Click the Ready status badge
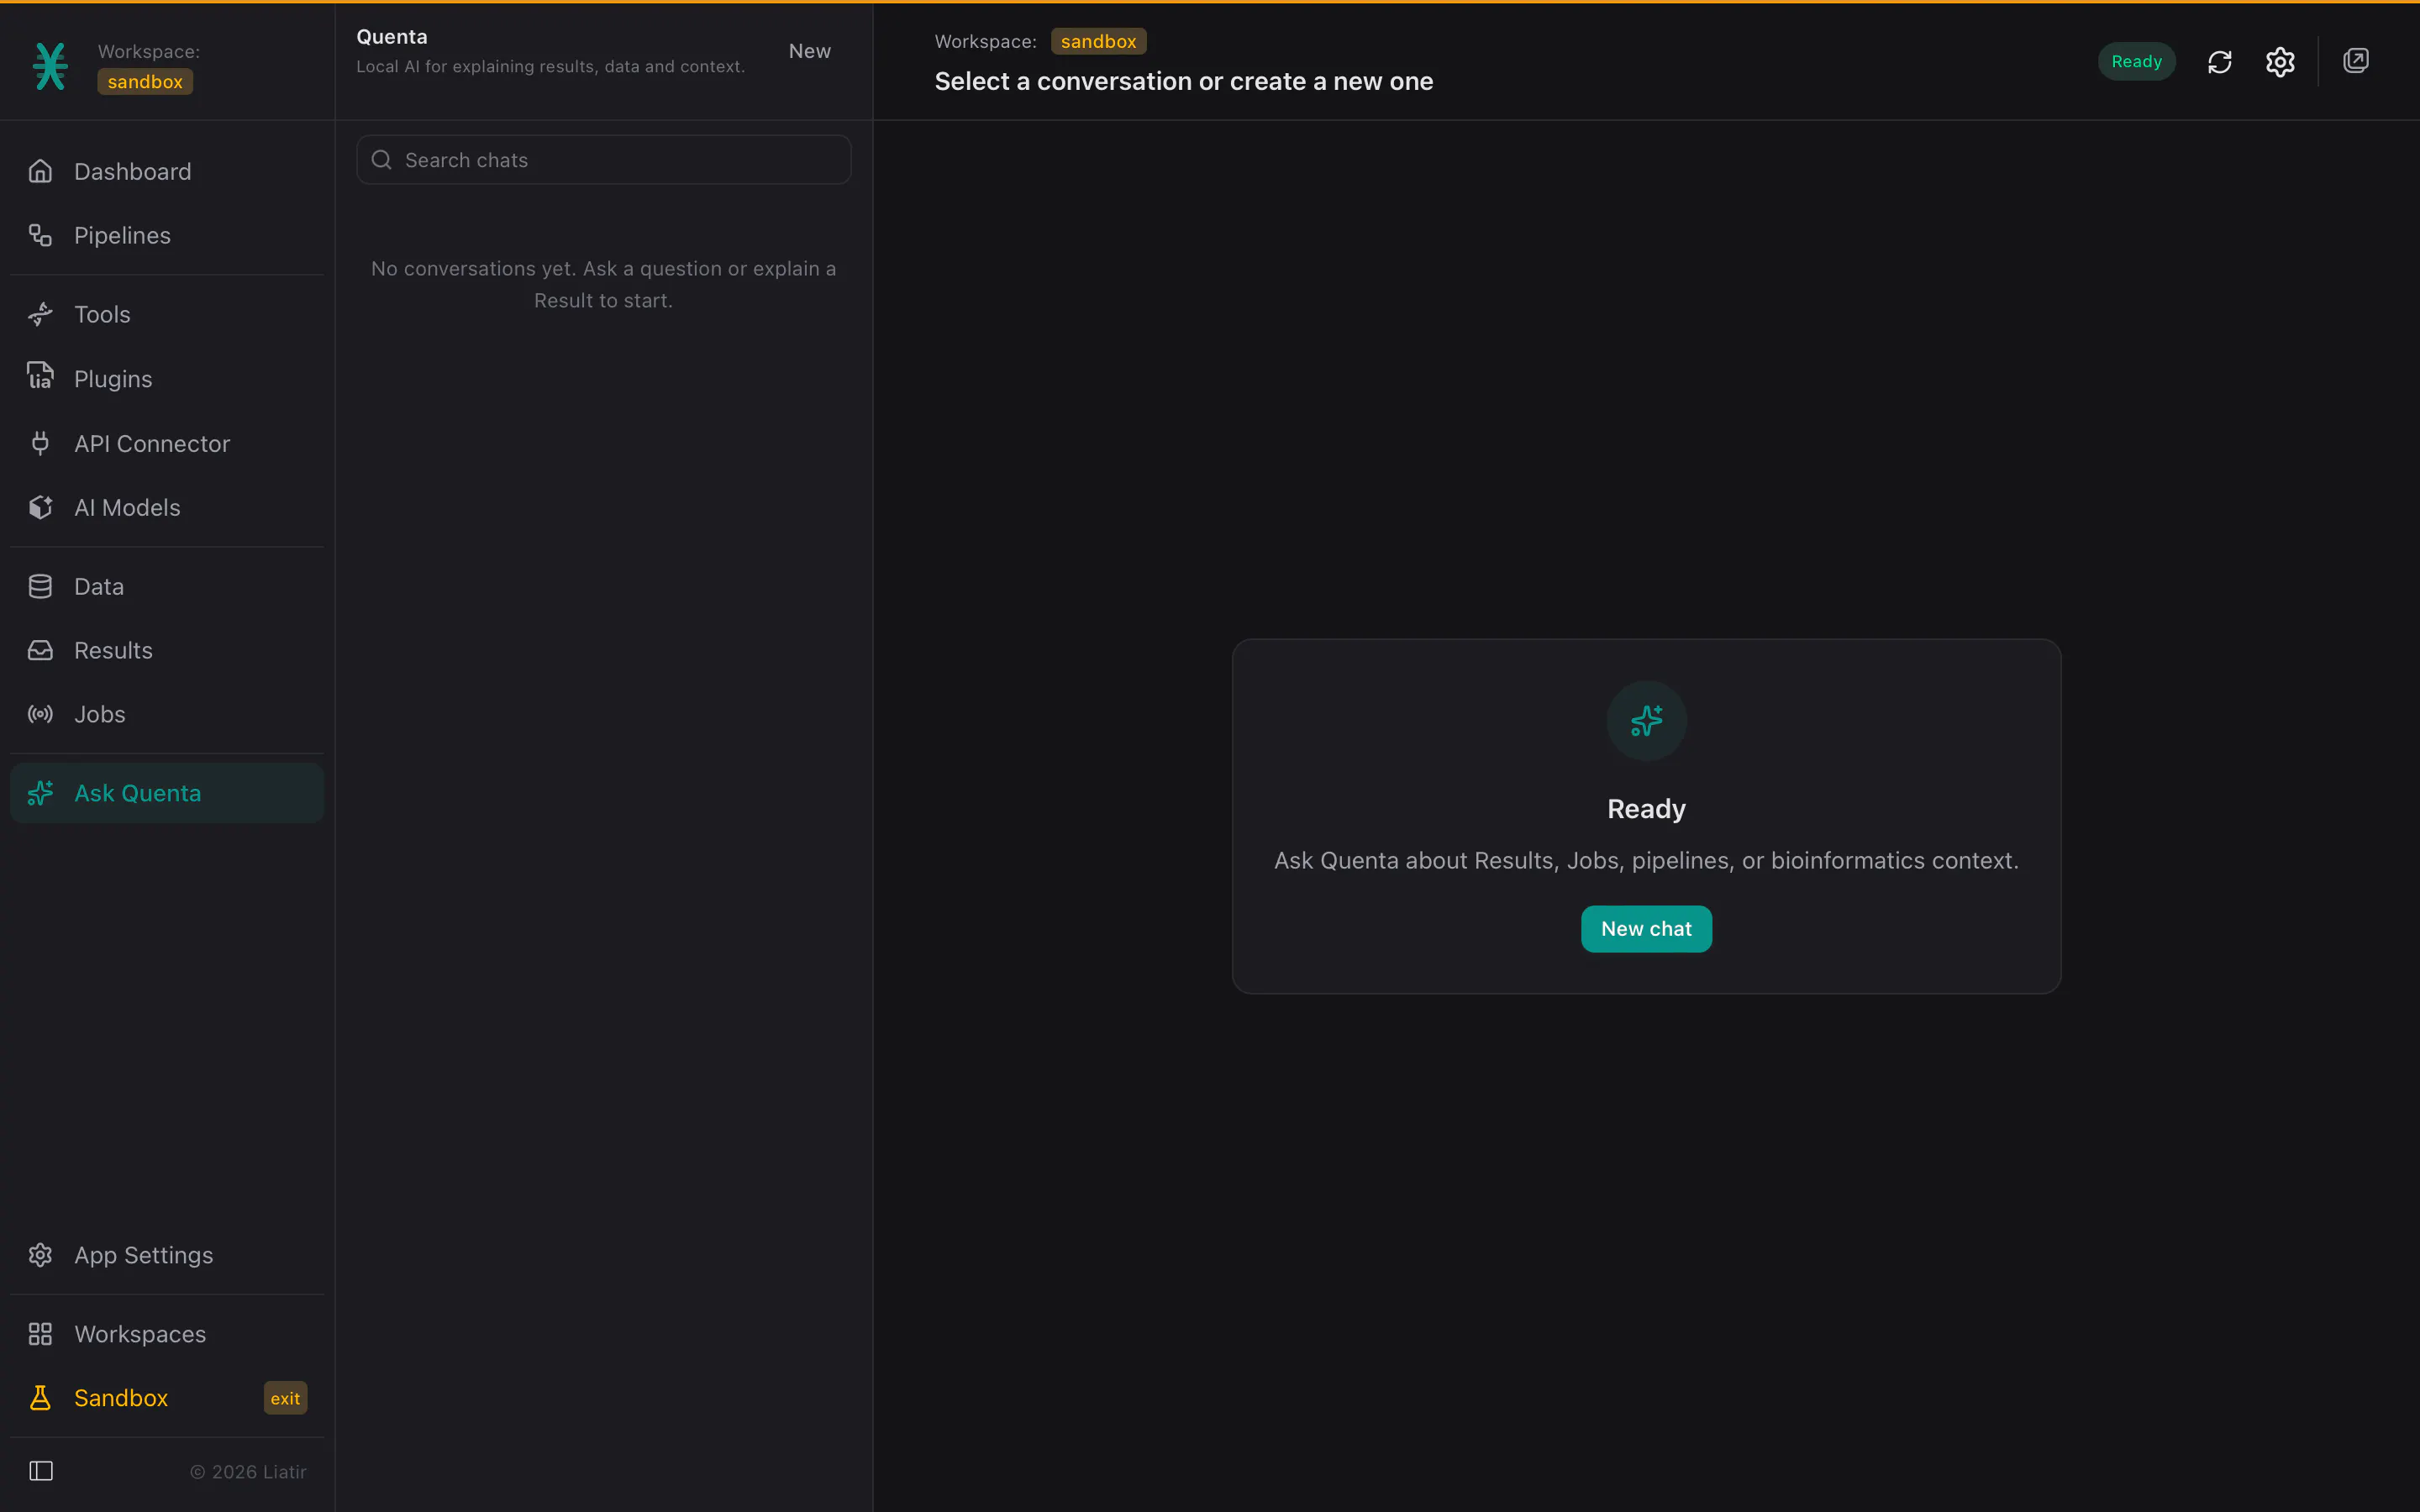 (2136, 62)
